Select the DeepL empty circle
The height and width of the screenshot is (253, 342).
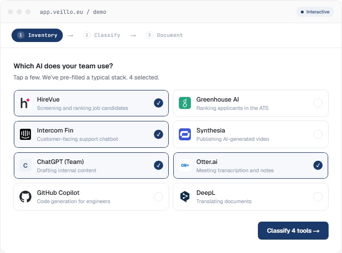[318, 197]
